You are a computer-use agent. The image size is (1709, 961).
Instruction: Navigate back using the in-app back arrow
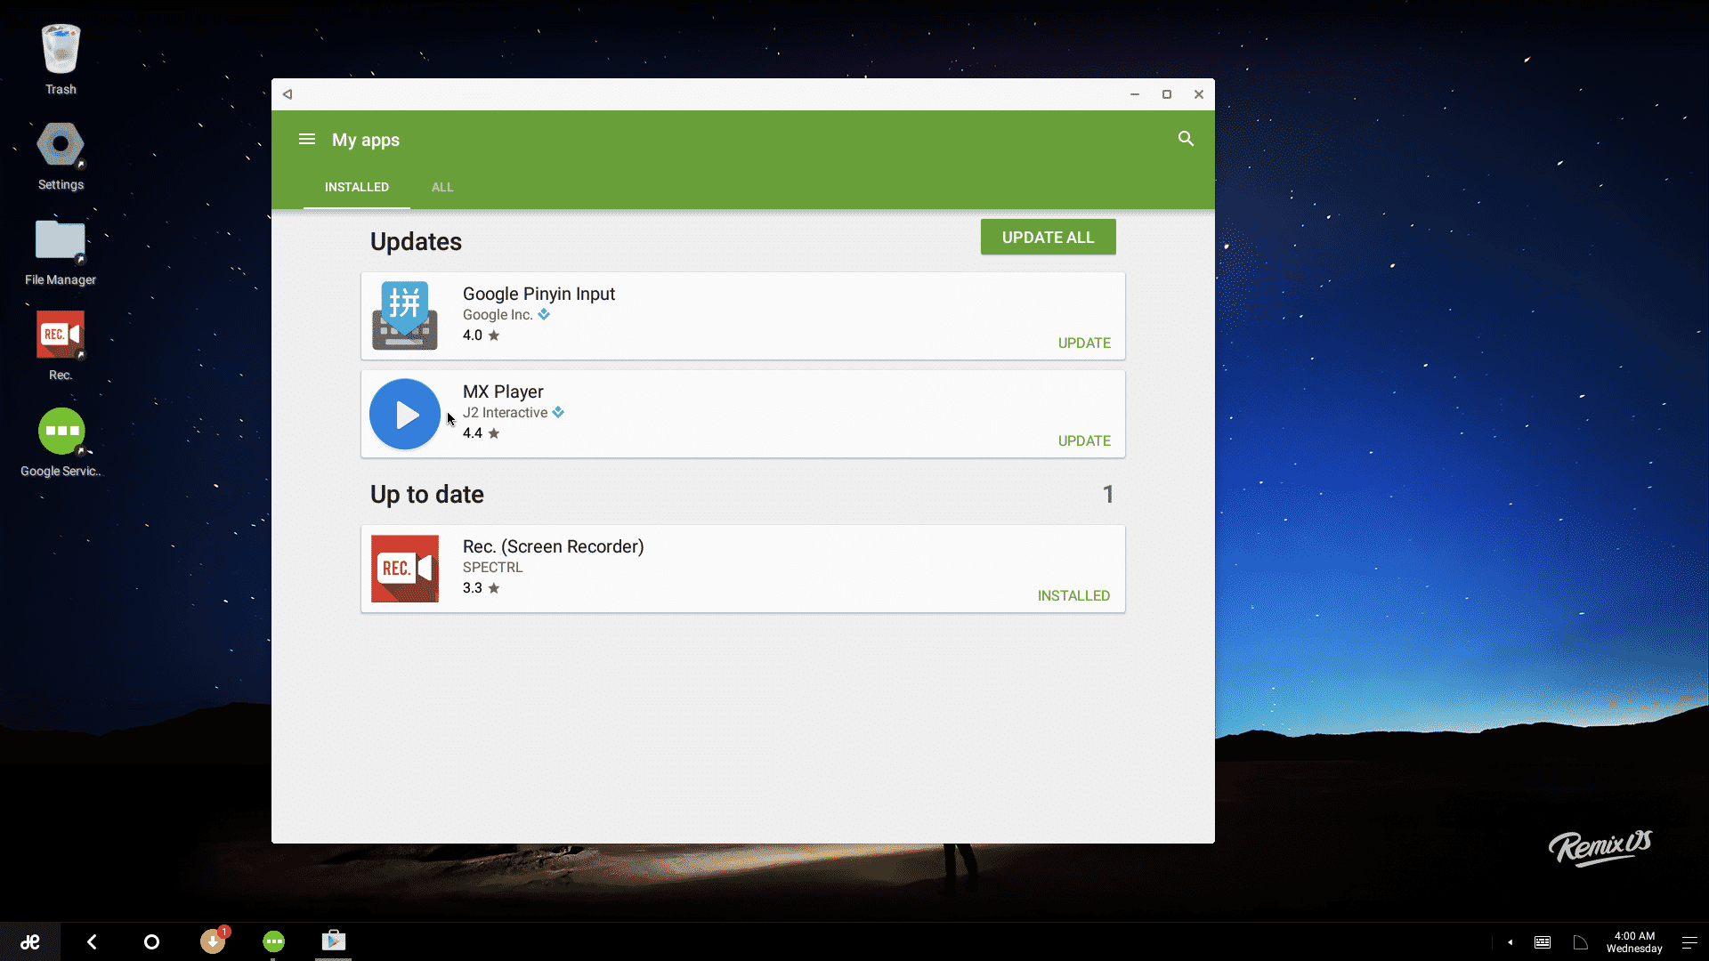click(287, 93)
